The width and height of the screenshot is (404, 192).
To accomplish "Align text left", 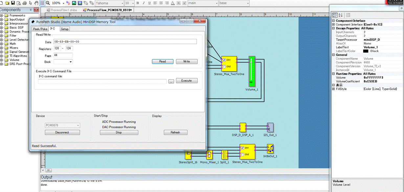I will click(x=155, y=3).
